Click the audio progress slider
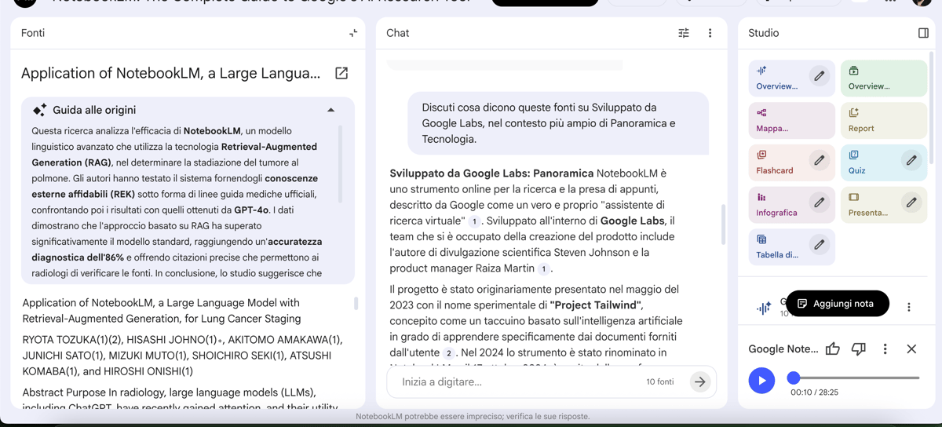The height and width of the screenshot is (427, 942). point(856,378)
